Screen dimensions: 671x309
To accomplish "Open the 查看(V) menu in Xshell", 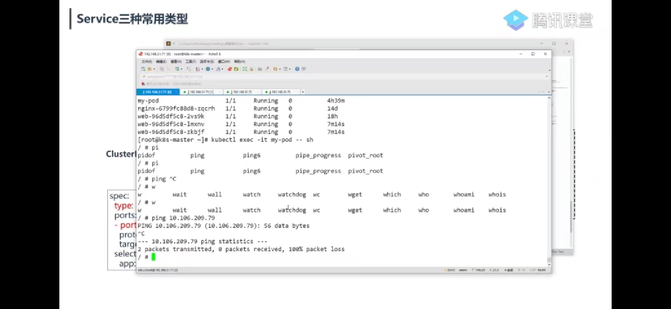I will click(x=175, y=61).
